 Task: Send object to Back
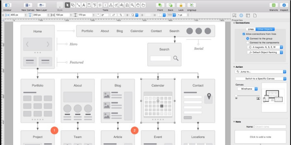click(x=171, y=5)
